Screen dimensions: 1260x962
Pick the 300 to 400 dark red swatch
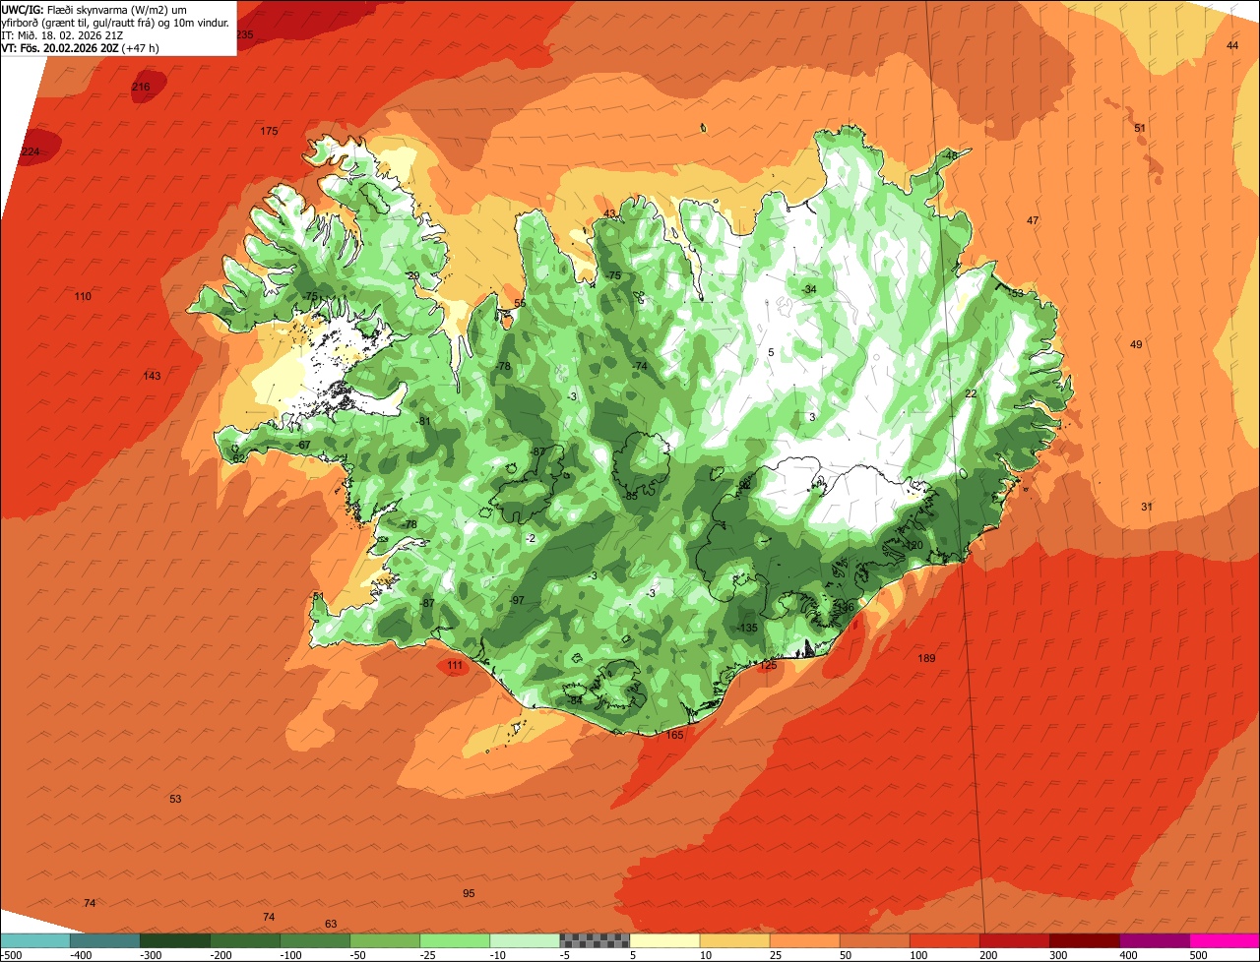coord(1084,940)
